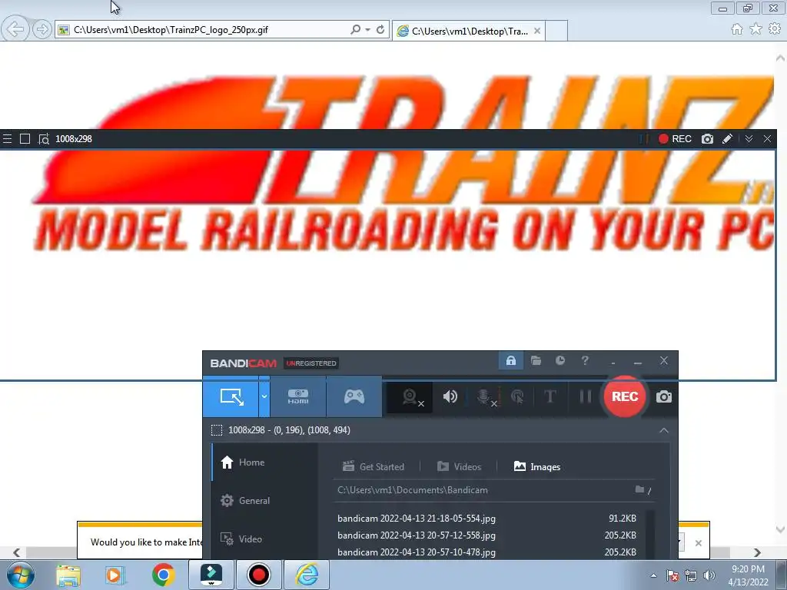Click rectangle select icon on capture bar
Viewport: 787px width, 590px height.
25,139
